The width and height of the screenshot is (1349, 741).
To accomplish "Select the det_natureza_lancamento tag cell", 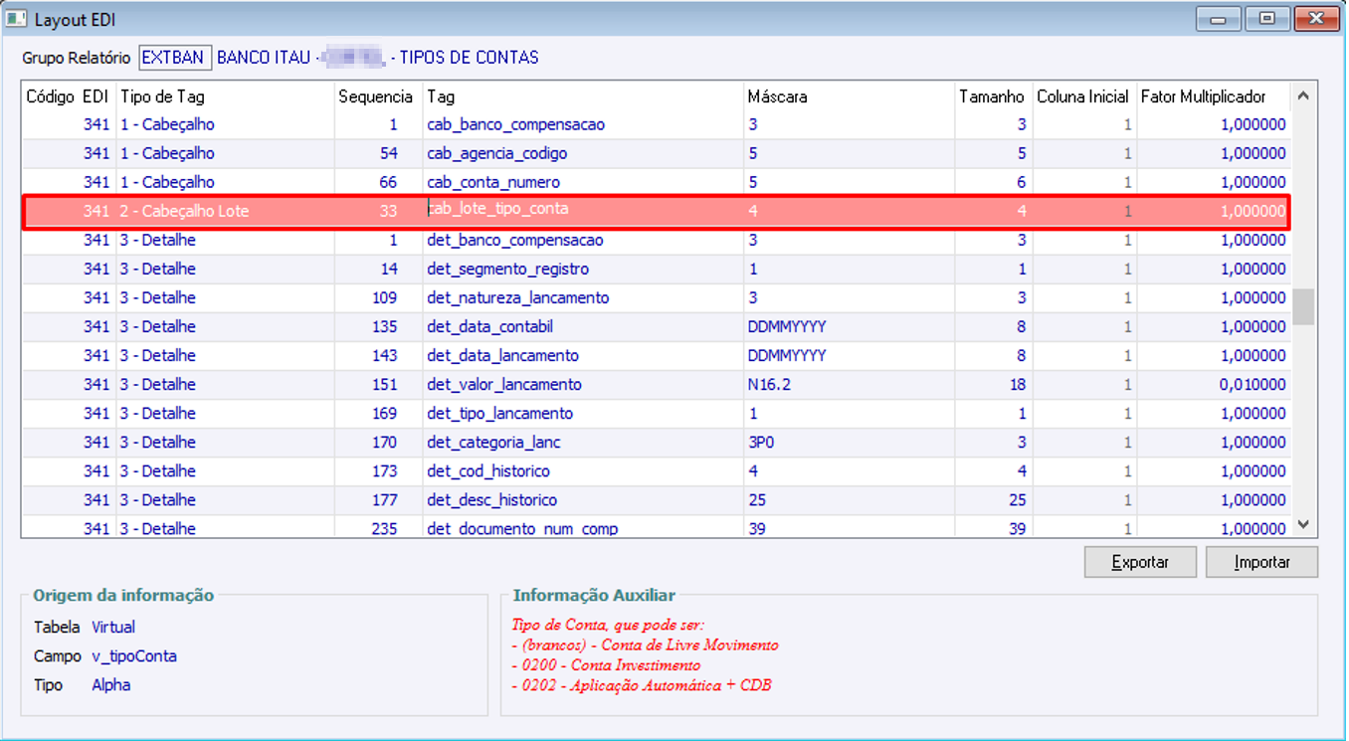I will tap(583, 297).
